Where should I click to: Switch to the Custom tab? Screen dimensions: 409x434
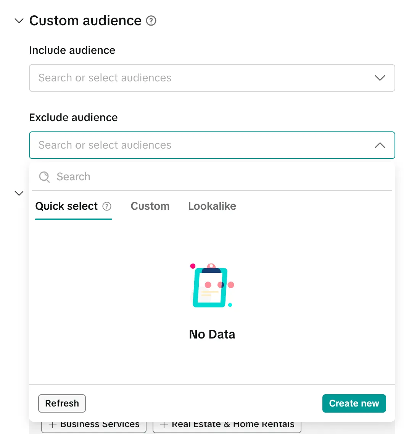tap(150, 206)
